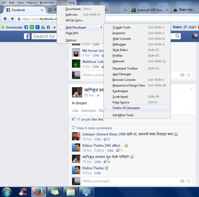Open the File menu
This screenshot has width=199, height=197.
coord(4,3)
